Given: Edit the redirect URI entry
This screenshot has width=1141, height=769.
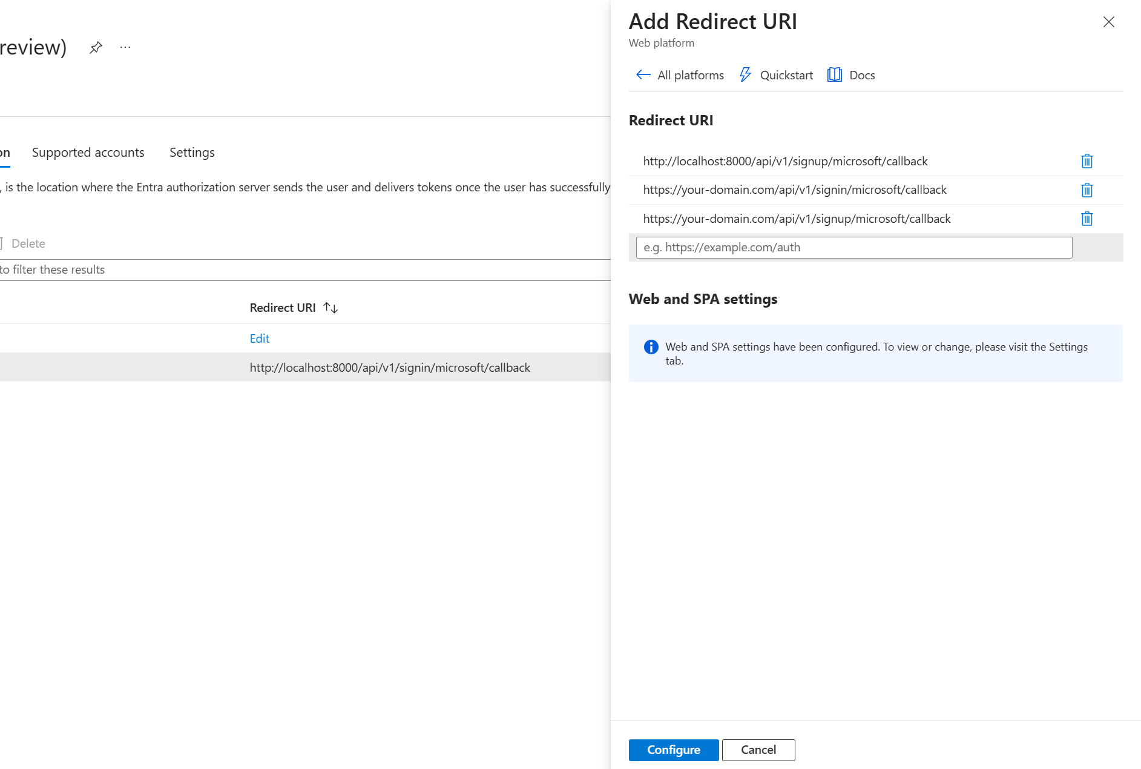Looking at the screenshot, I should [x=259, y=338].
